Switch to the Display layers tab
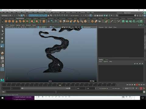Screen dimensions: 146x109 [x=101, y=60]
